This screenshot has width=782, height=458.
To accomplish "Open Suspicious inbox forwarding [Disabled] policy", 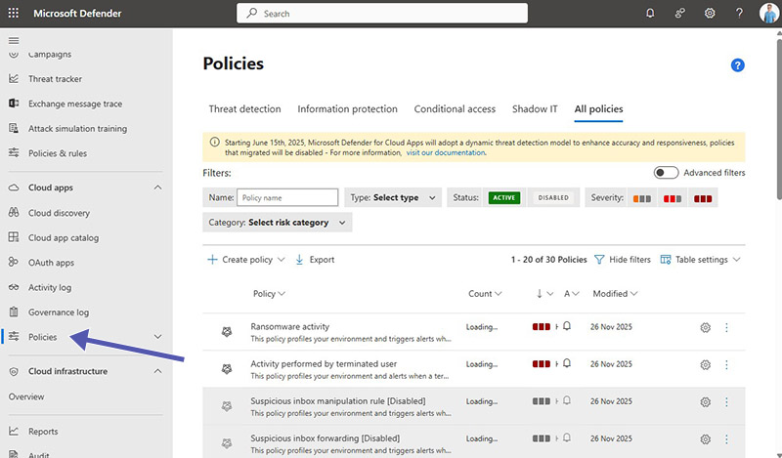I will (326, 438).
